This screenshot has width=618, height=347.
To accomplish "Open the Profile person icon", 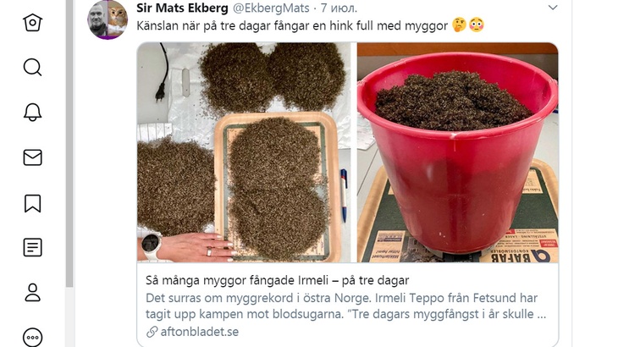I will pyautogui.click(x=32, y=293).
